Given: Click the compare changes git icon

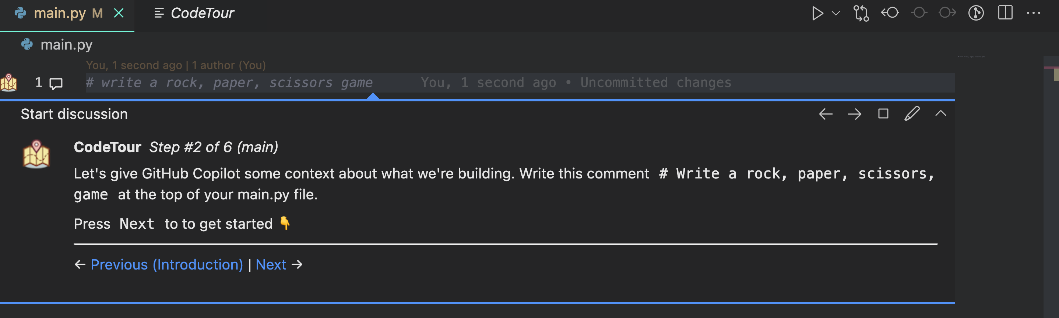Looking at the screenshot, I should pos(861,13).
